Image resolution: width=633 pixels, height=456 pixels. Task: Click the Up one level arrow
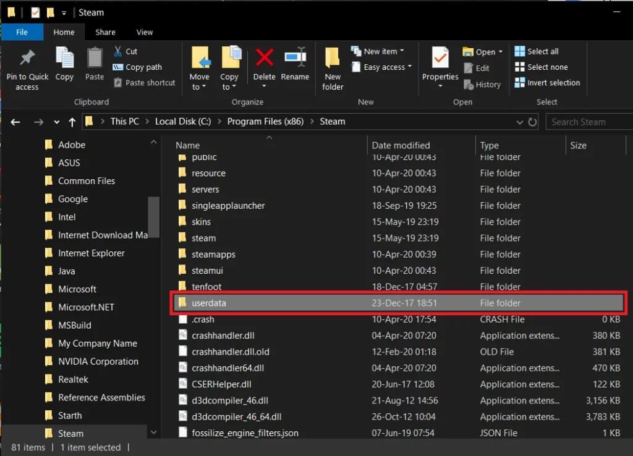[x=72, y=122]
